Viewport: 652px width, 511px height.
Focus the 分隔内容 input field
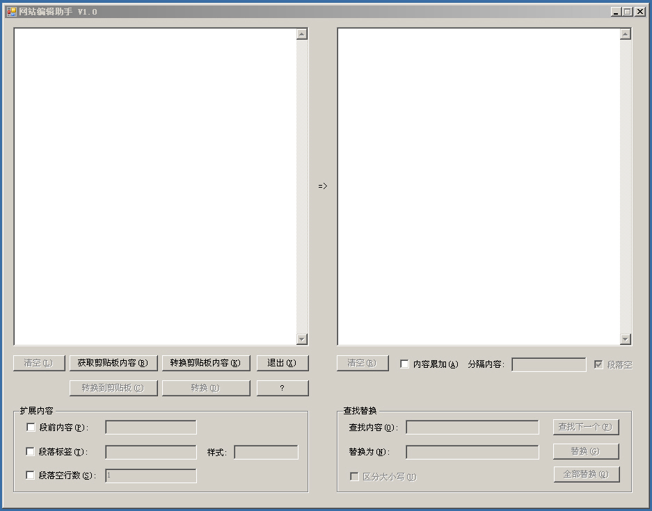549,365
